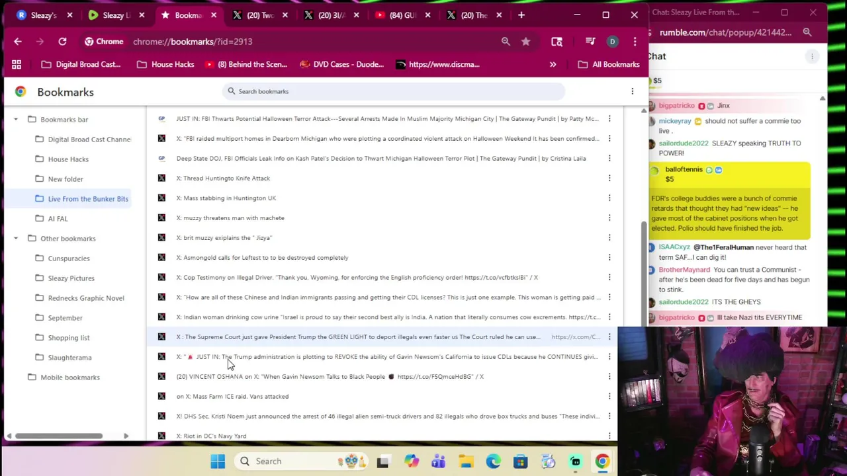Click the Windows Start button
Image resolution: width=847 pixels, height=476 pixels.
coord(218,461)
